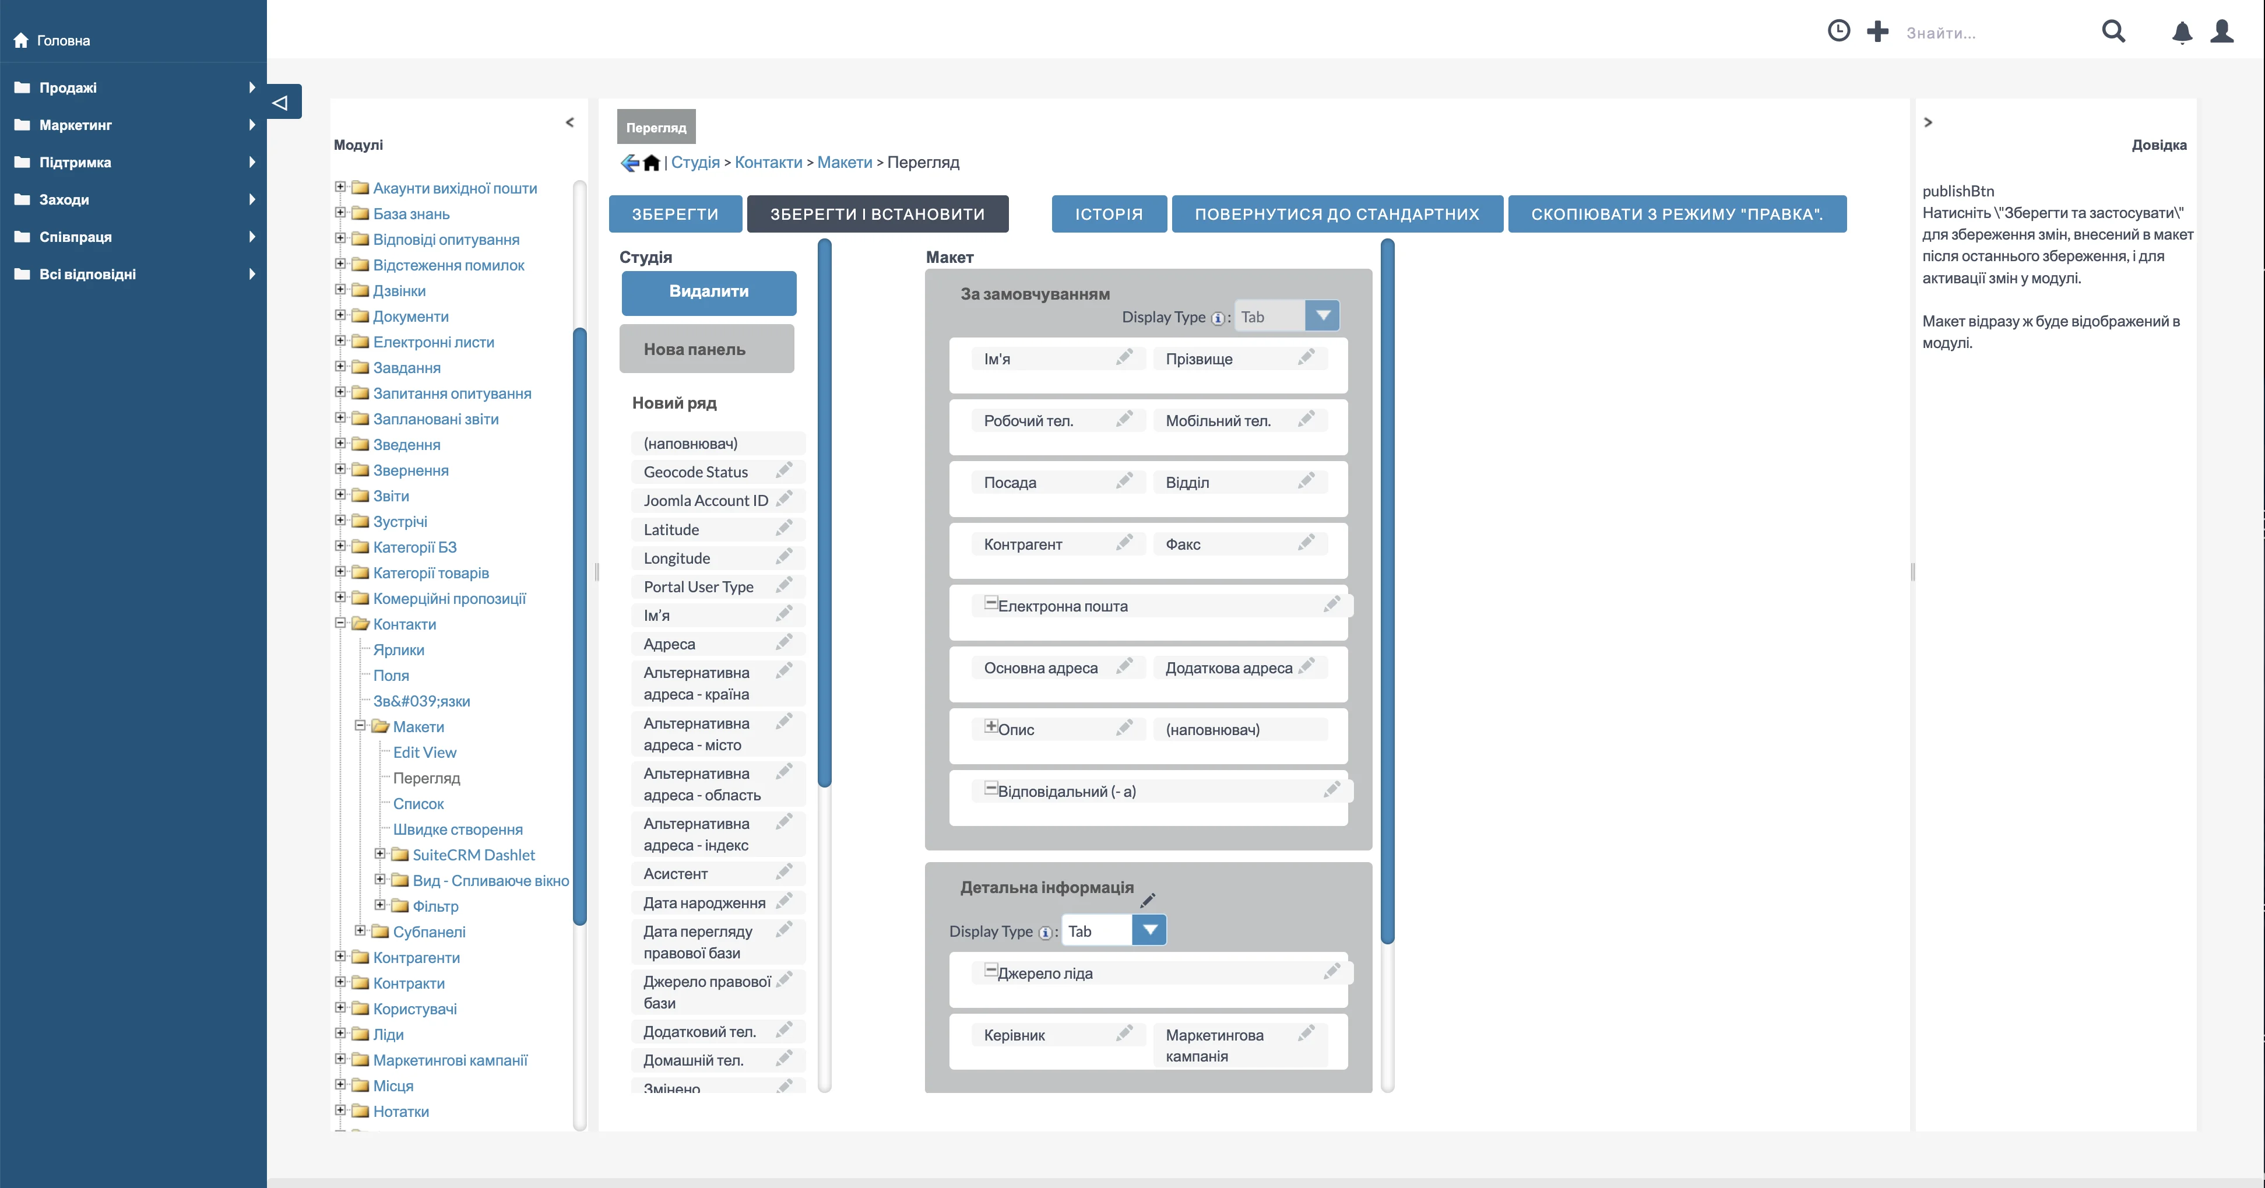The width and height of the screenshot is (2265, 1188).
Task: Expand the Контрагенти module tree folder
Action: click(340, 957)
